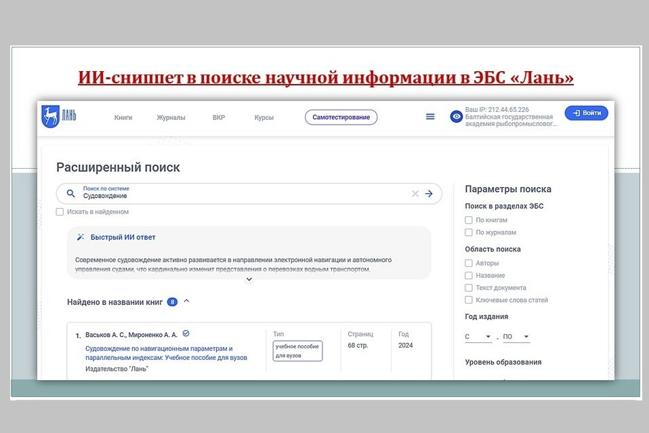649x433 pixels.
Task: Submit search with the arrow icon
Action: tap(429, 193)
